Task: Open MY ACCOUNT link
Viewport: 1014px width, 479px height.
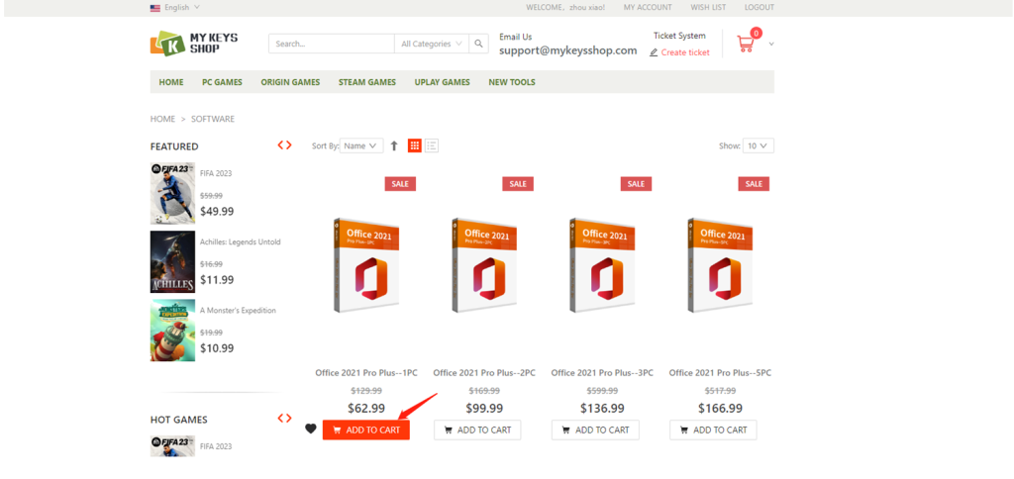Action: 648,8
